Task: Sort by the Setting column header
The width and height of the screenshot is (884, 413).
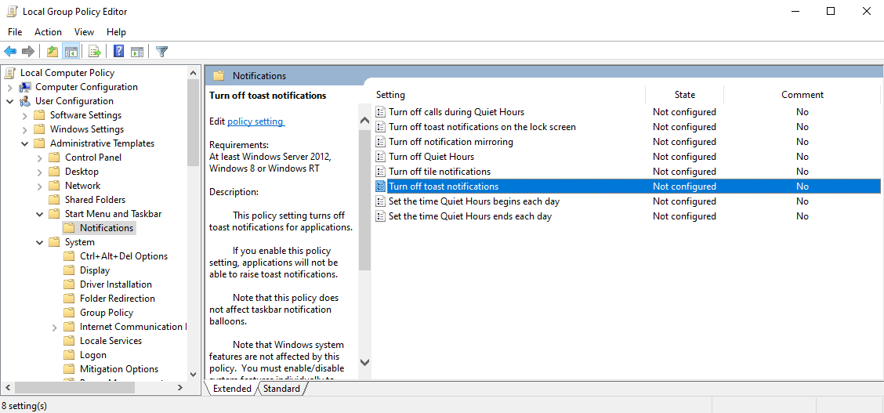Action: click(509, 95)
